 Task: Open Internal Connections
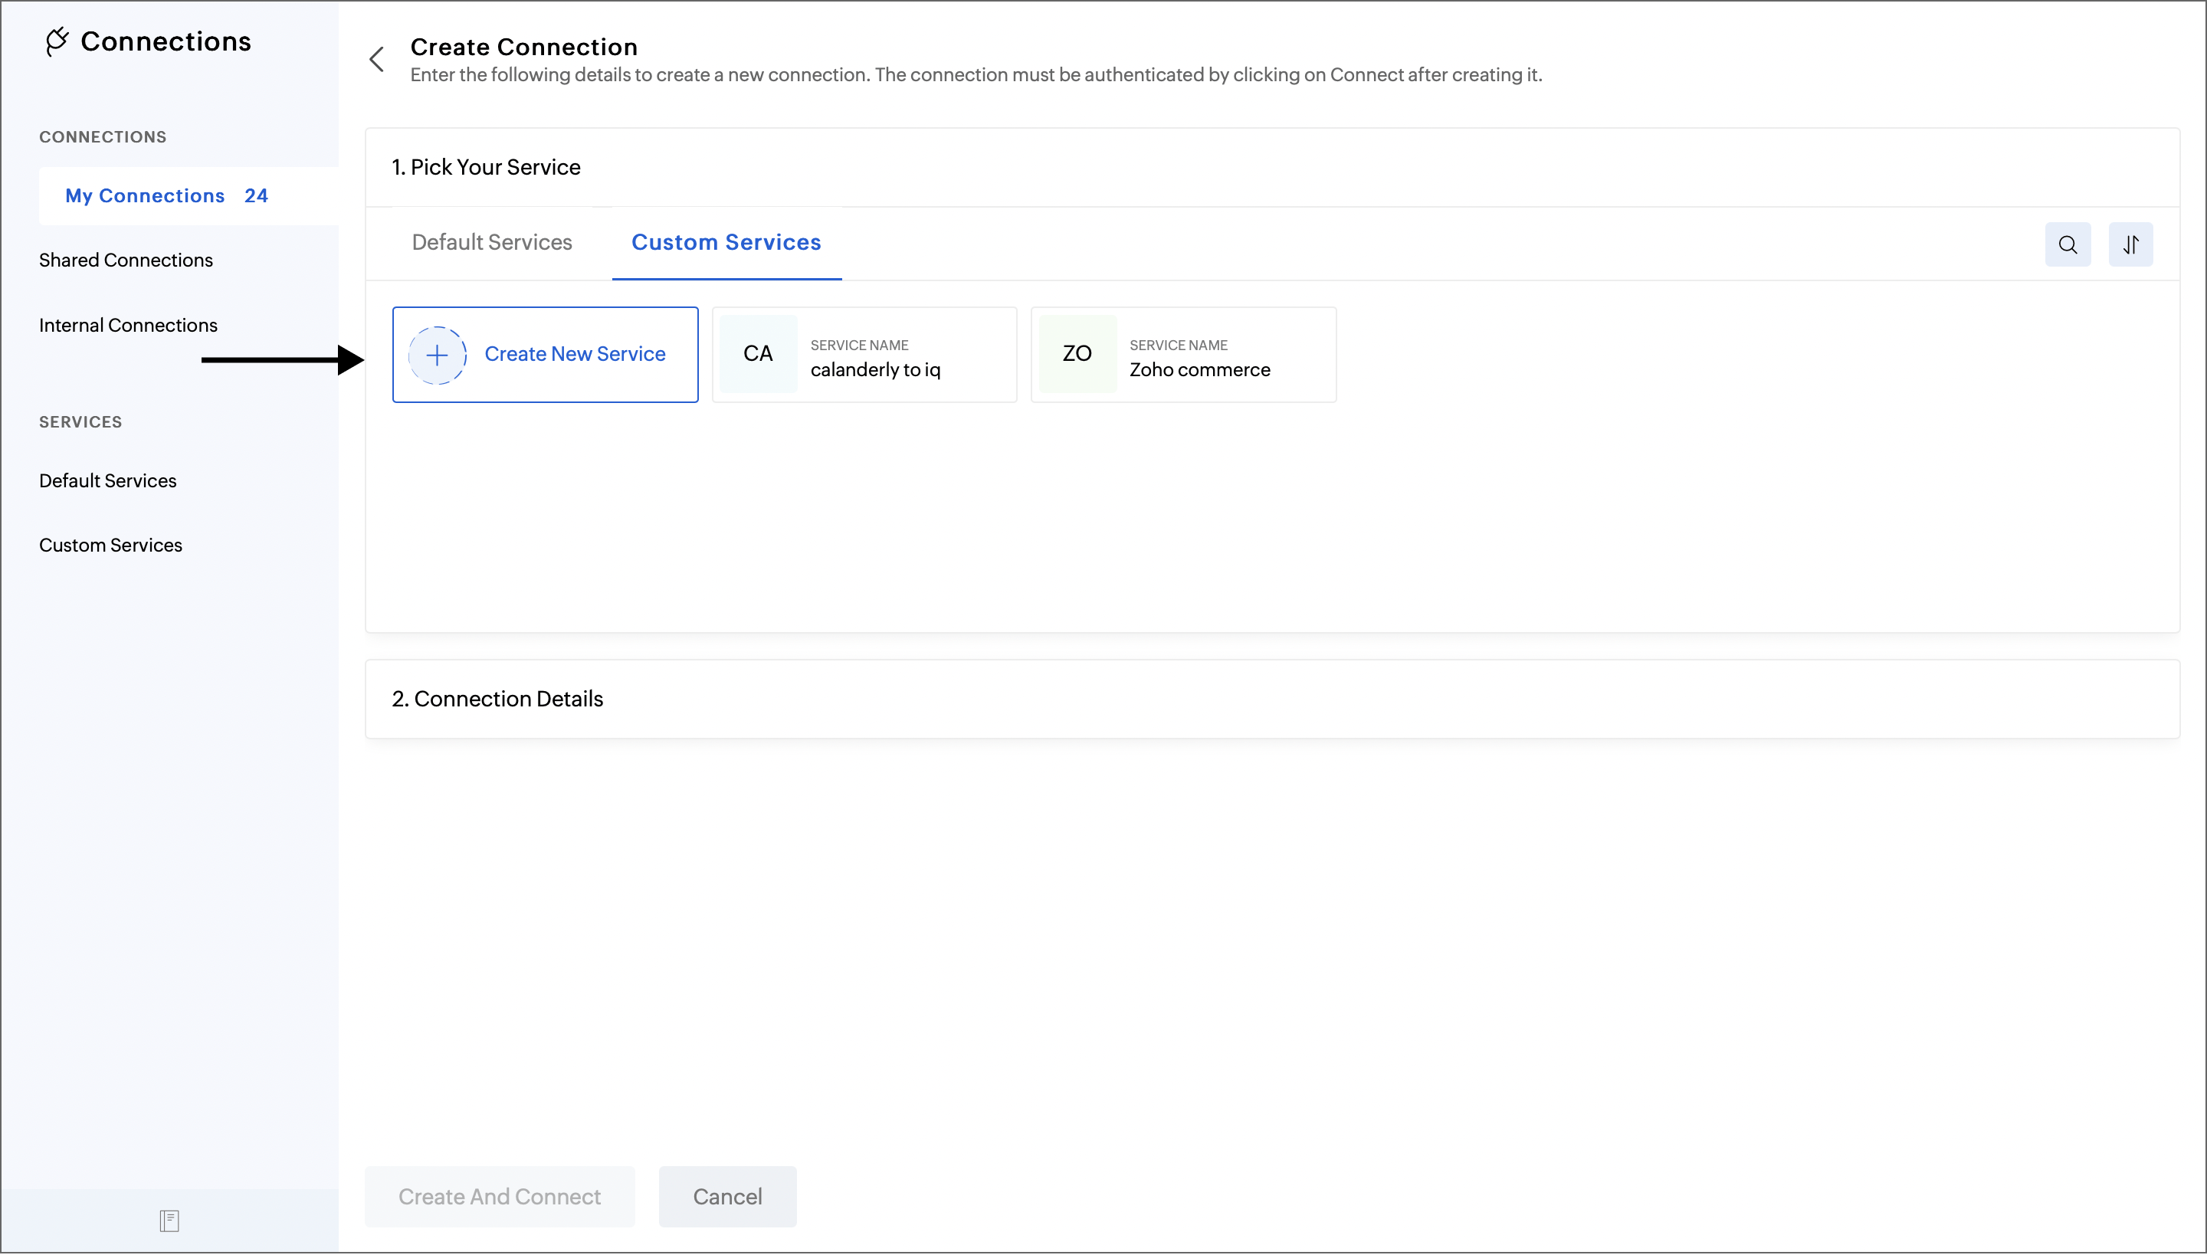tap(127, 325)
